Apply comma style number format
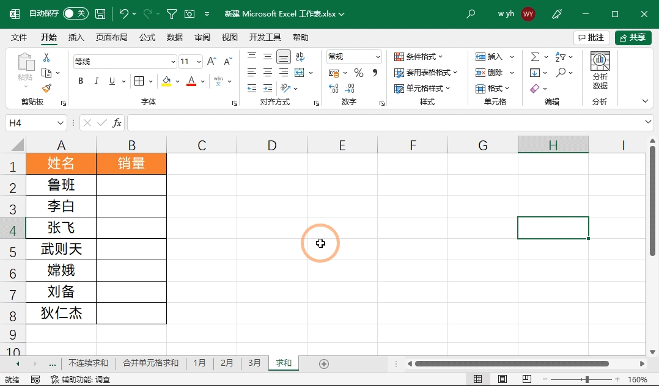Image resolution: width=659 pixels, height=386 pixels. [375, 73]
